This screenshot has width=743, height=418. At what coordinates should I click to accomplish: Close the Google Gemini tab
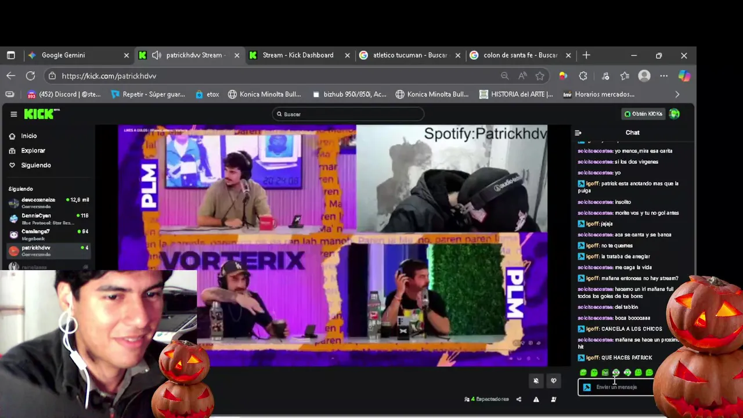coord(127,55)
